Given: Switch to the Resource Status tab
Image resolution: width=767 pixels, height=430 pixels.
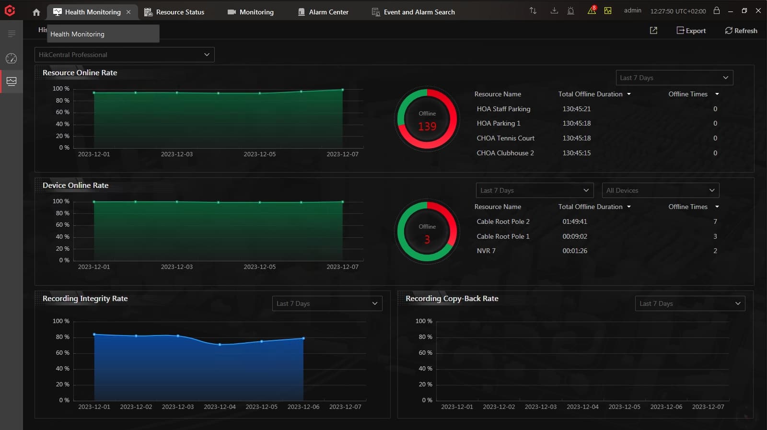Looking at the screenshot, I should pos(174,12).
